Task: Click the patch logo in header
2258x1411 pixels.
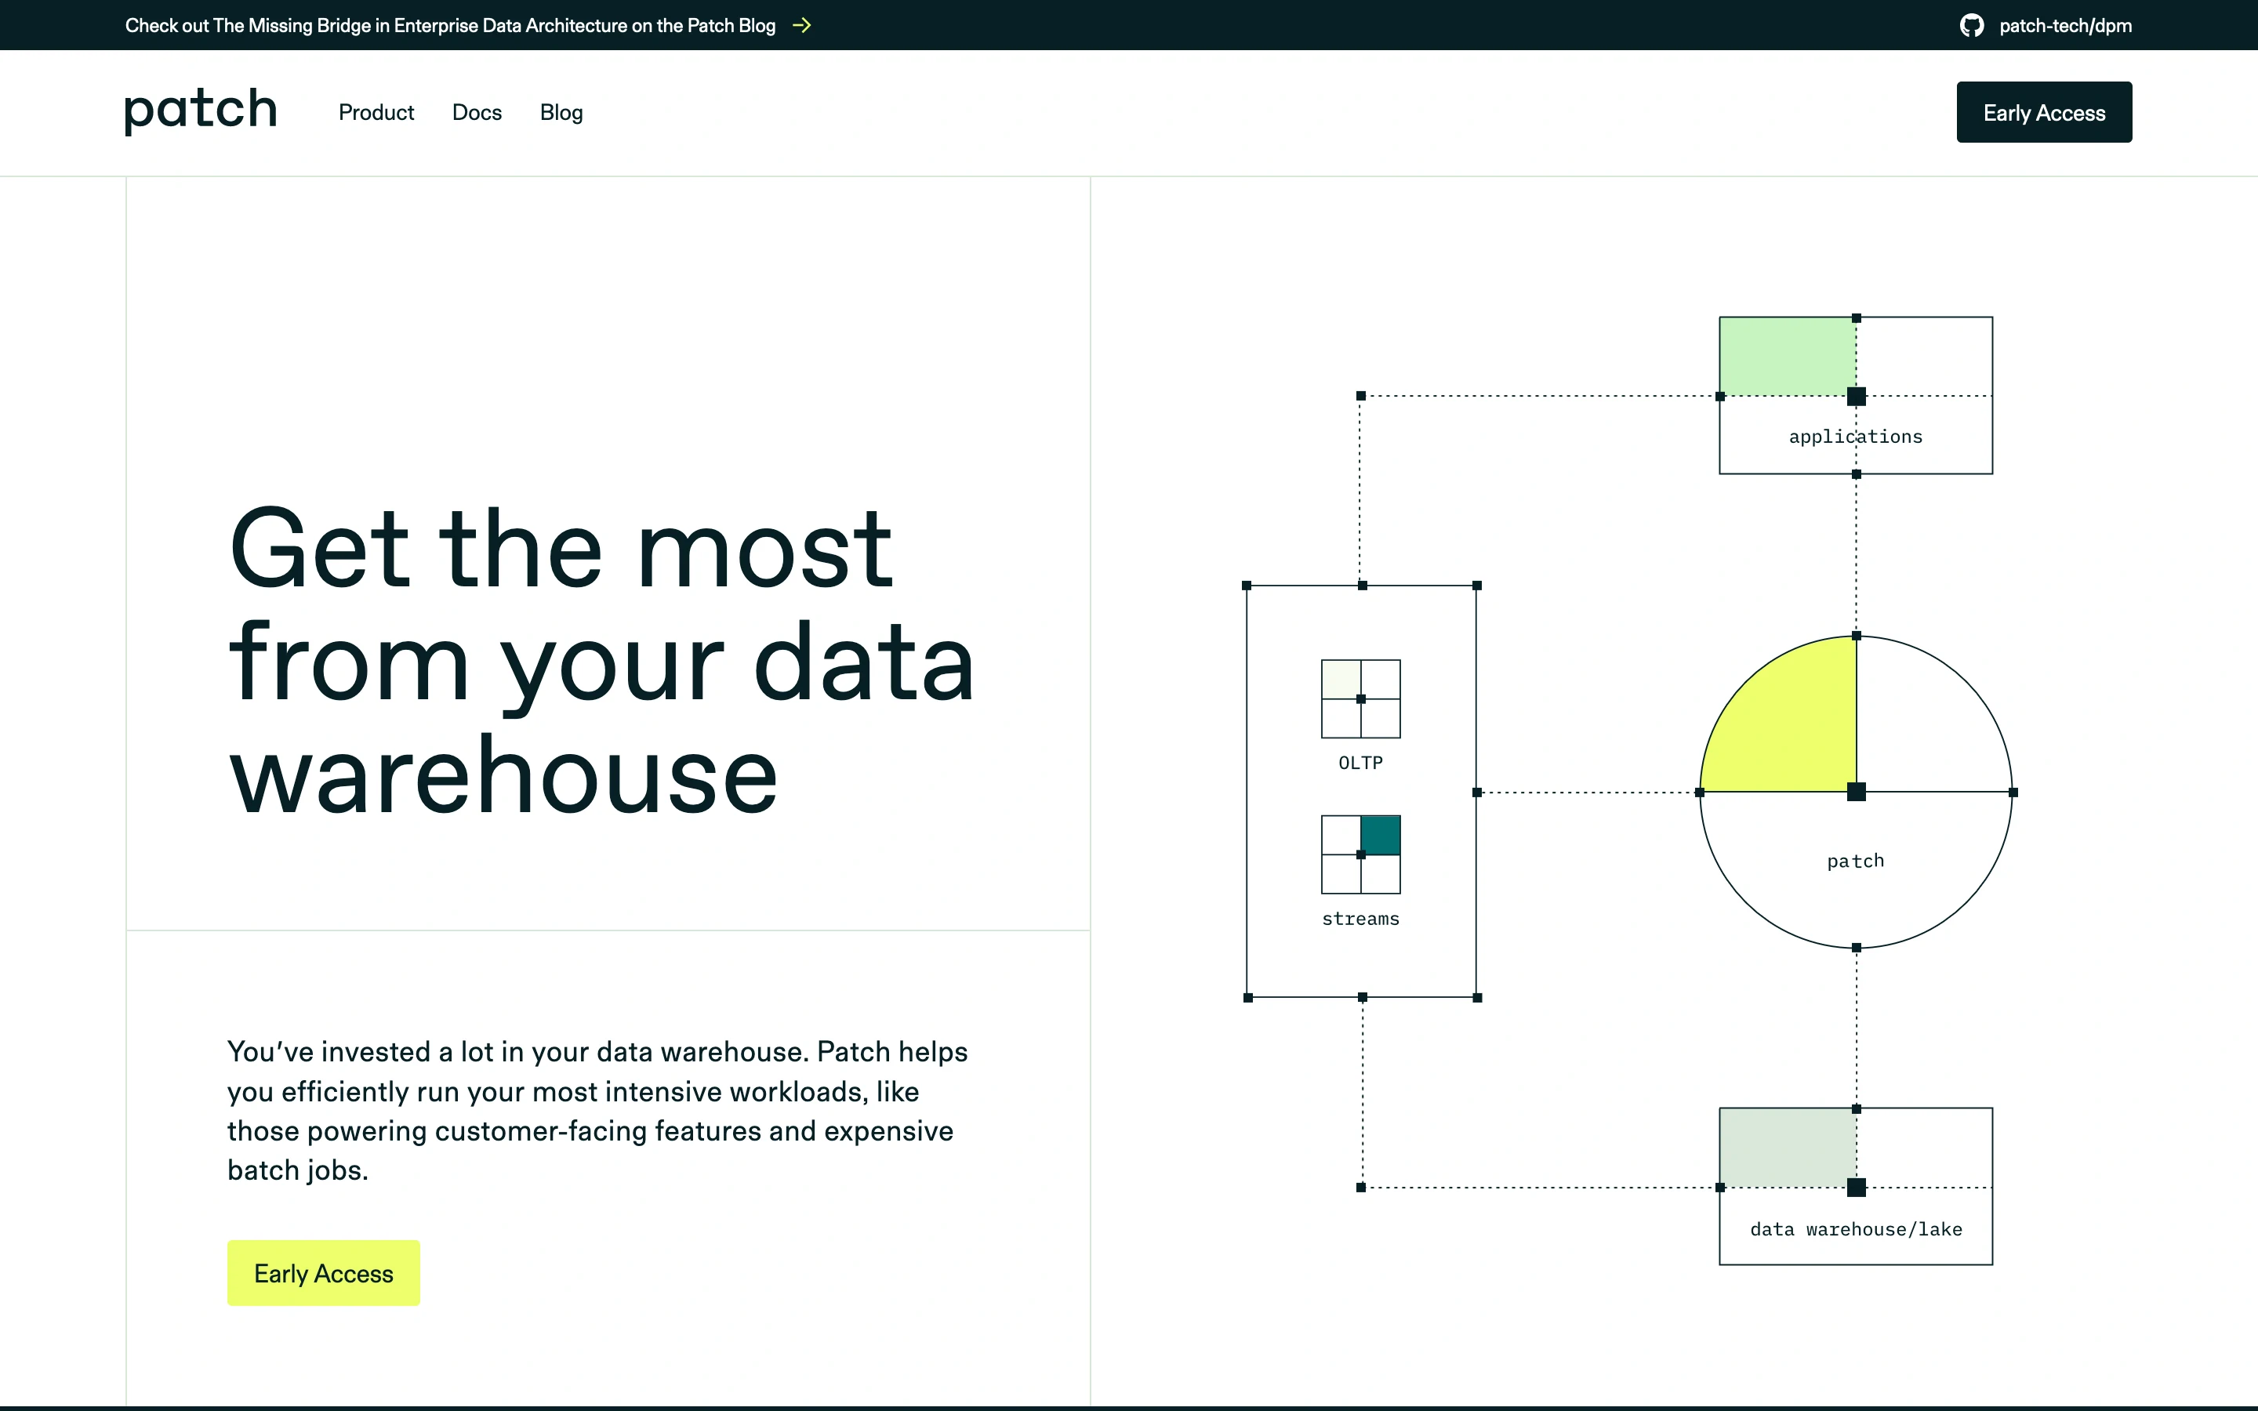Action: click(201, 111)
